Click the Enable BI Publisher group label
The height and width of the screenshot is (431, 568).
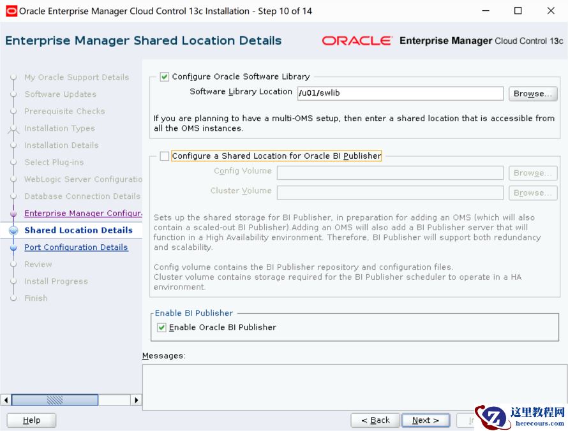click(x=194, y=313)
